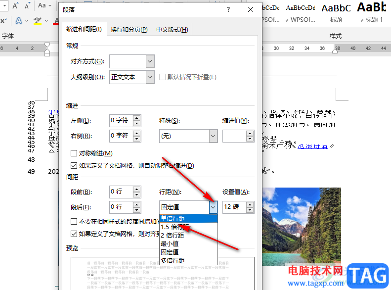Viewport: 391px width, 290px height.
Task: Open the 对齐方式 alignment dropdown
Action: pos(150,61)
